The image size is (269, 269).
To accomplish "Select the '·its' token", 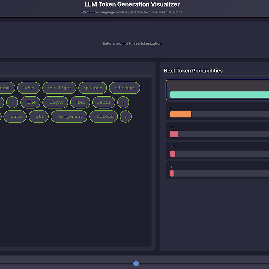I will coord(39,117).
